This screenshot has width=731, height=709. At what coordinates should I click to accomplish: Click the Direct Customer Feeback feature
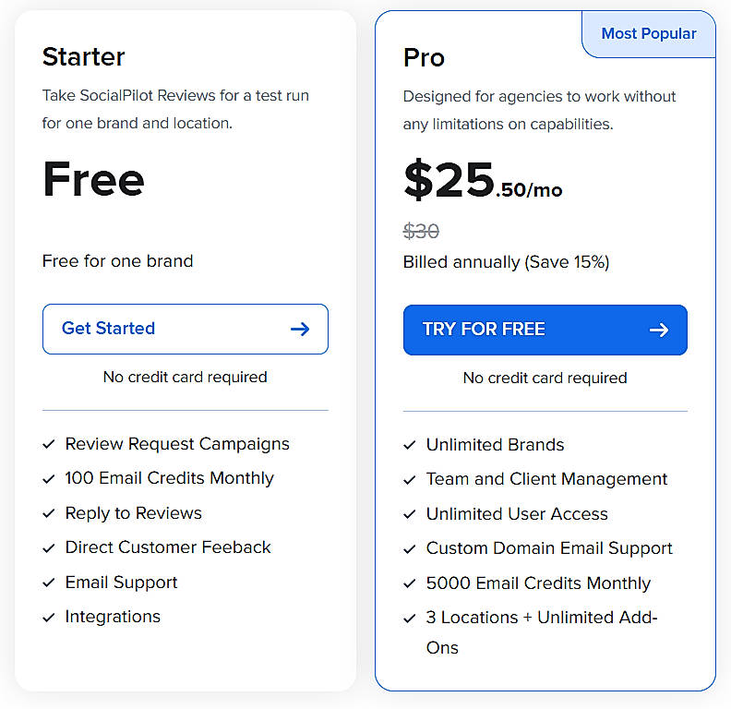click(x=168, y=547)
